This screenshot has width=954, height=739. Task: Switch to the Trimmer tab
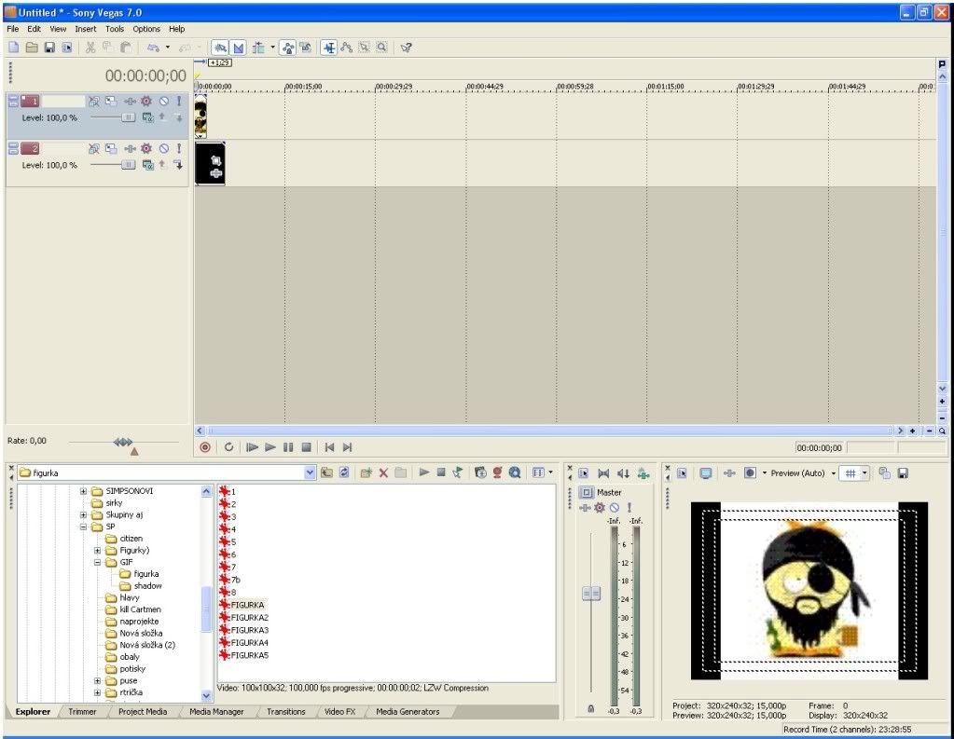tap(82, 712)
